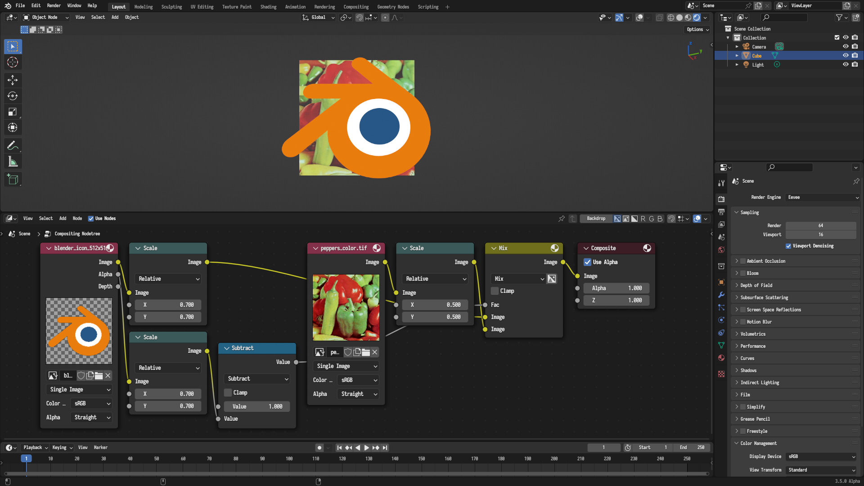Hide the Light object in the outliner

[x=845, y=64]
